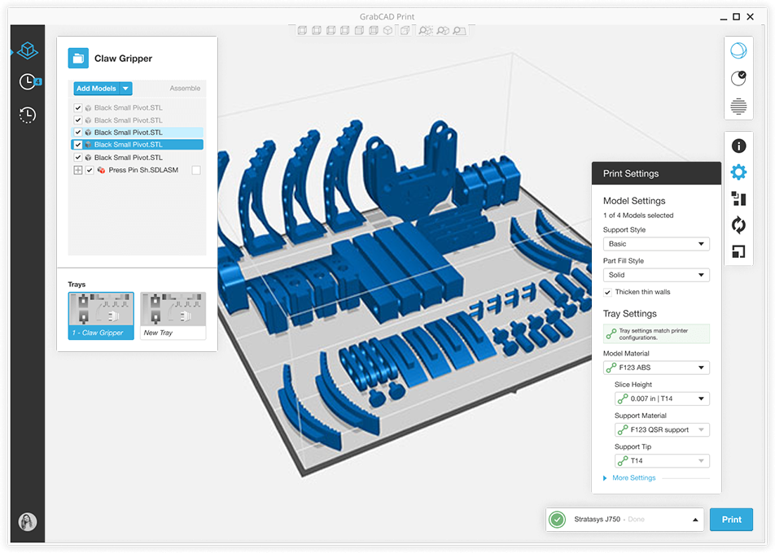775x553 pixels.
Task: Open the schedule clock icon with badge
Action: pos(28,81)
